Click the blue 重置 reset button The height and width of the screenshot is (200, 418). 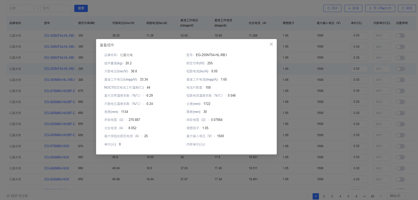point(81,8)
